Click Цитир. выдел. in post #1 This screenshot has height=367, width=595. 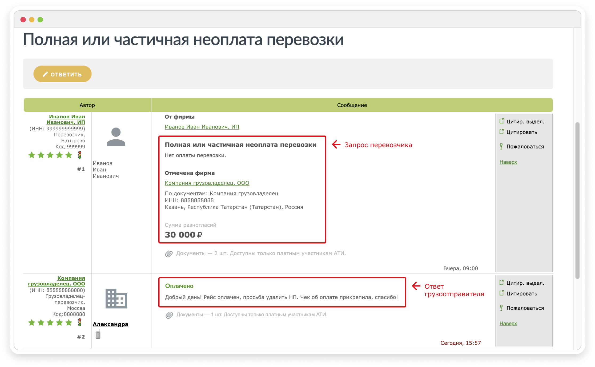[x=525, y=122]
